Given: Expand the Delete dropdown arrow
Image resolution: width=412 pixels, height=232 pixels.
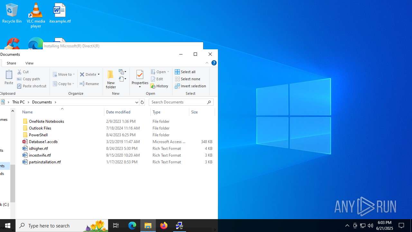Looking at the screenshot, I should tap(98, 74).
